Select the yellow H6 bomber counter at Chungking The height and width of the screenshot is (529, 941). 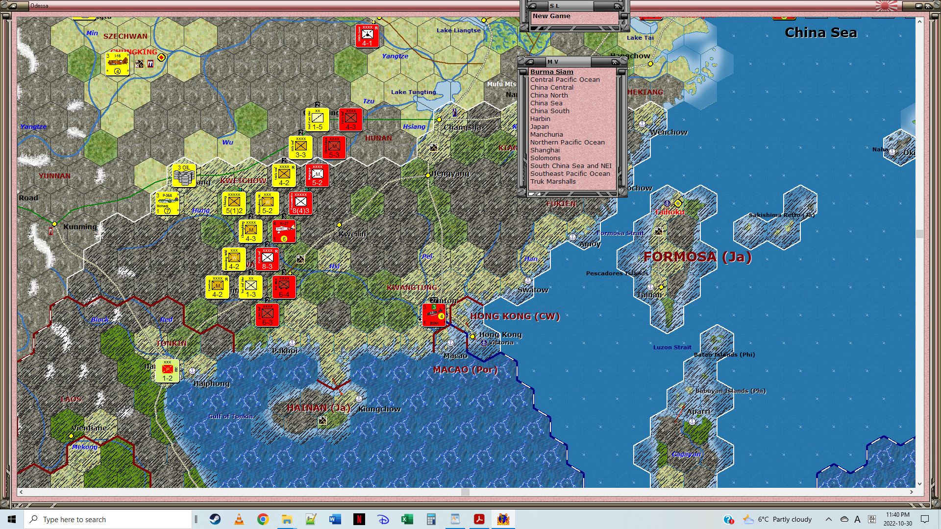[x=118, y=64]
